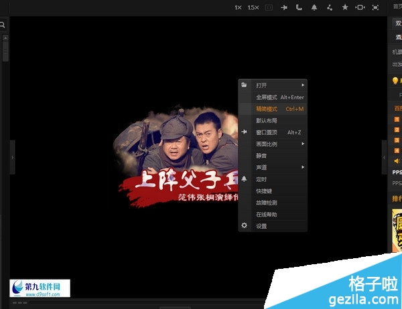The width and height of the screenshot is (402, 309).
Task: Click the folder icon beside 打开
Action: (244, 85)
